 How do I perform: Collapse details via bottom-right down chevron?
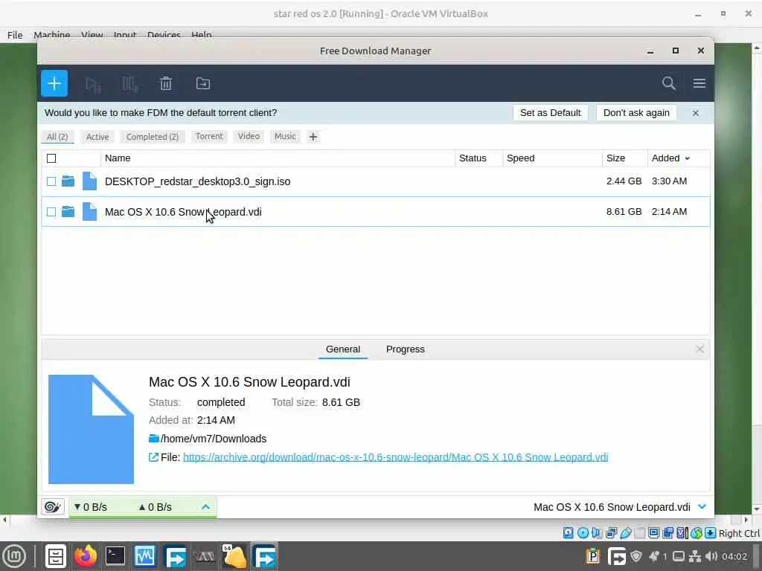[702, 507]
